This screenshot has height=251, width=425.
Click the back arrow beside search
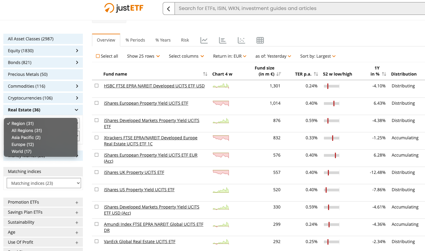[169, 8]
